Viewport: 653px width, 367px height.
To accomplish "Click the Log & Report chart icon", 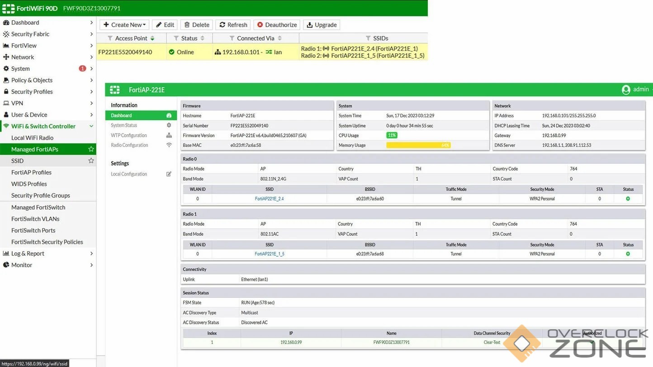I will coord(6,254).
